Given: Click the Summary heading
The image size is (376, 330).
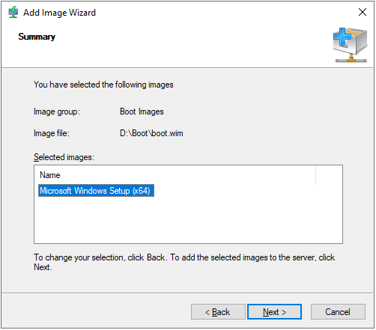Looking at the screenshot, I should 37,37.
